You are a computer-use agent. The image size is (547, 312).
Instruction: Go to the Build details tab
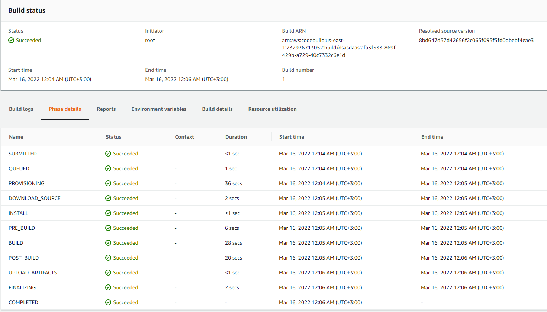(217, 109)
